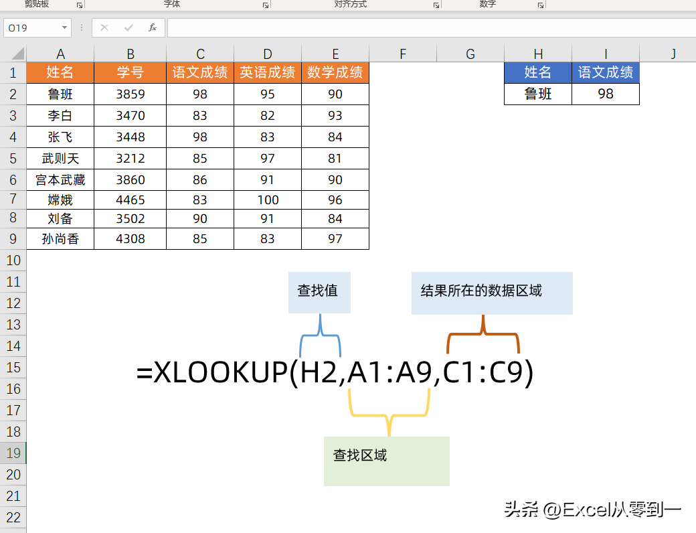Click English score cell 95
Image resolution: width=696 pixels, height=533 pixels.
pos(268,94)
